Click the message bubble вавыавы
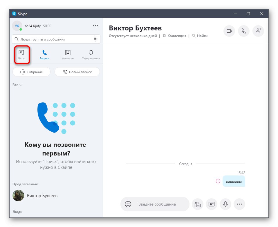 pyautogui.click(x=234, y=181)
